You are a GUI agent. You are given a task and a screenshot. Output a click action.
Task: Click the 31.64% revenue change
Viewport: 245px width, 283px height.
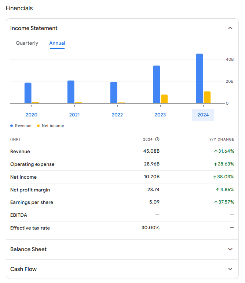(224, 151)
